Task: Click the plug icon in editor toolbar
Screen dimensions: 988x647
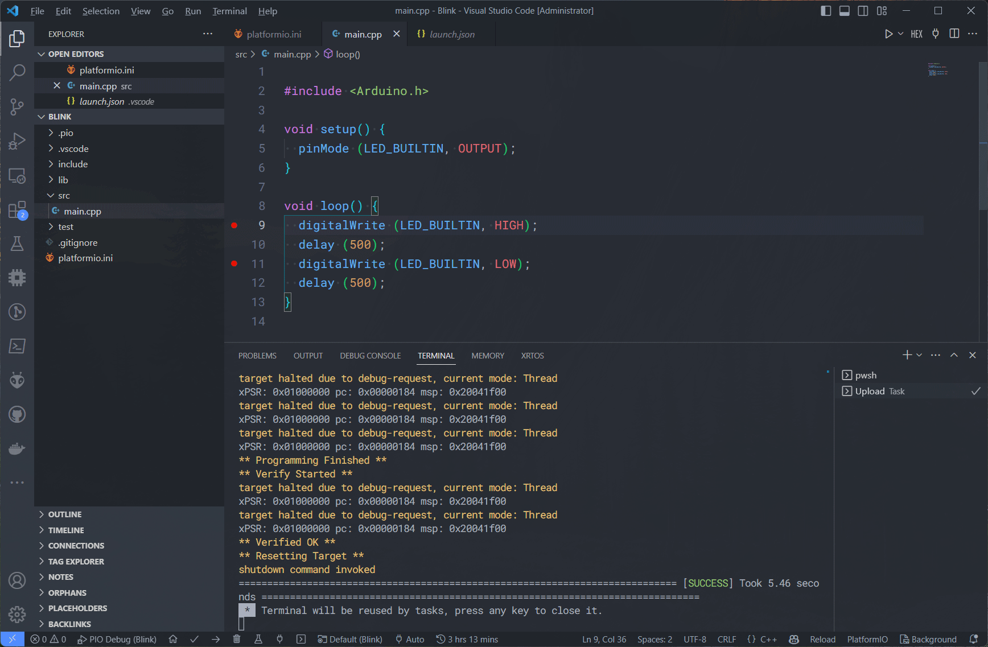Action: (x=936, y=34)
